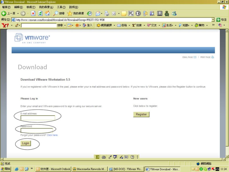
Task: Go to the Home page icon
Action: [48, 13]
